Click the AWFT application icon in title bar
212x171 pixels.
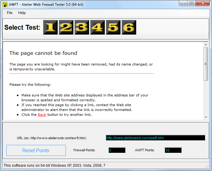pyautogui.click(x=5, y=5)
